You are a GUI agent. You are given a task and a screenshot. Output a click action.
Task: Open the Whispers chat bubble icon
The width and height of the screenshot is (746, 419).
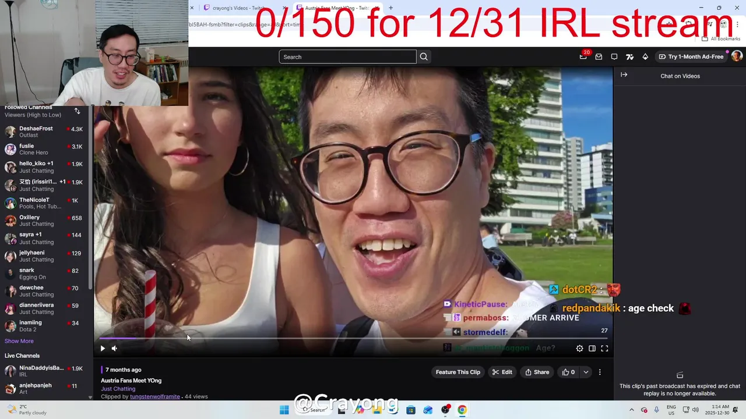(614, 56)
